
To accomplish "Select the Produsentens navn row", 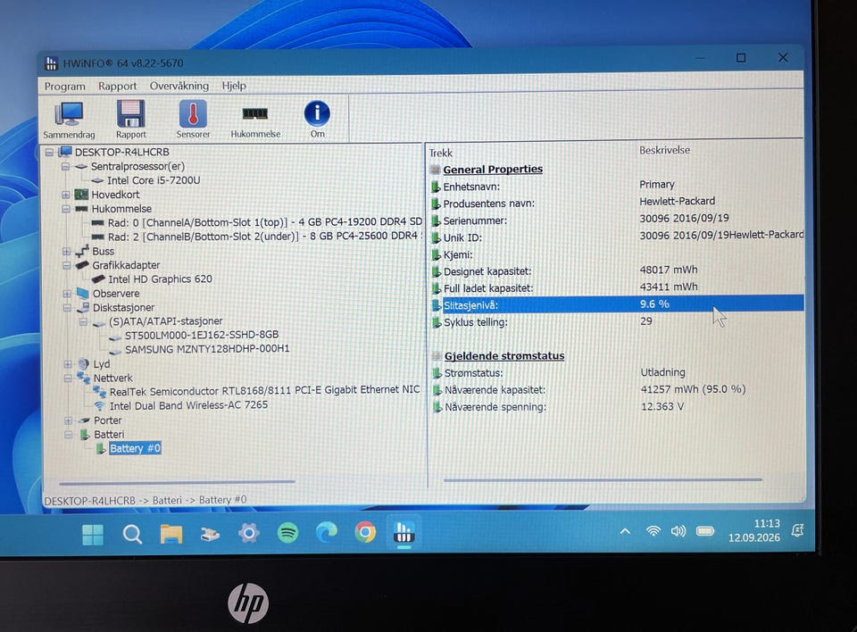I will 617,203.
